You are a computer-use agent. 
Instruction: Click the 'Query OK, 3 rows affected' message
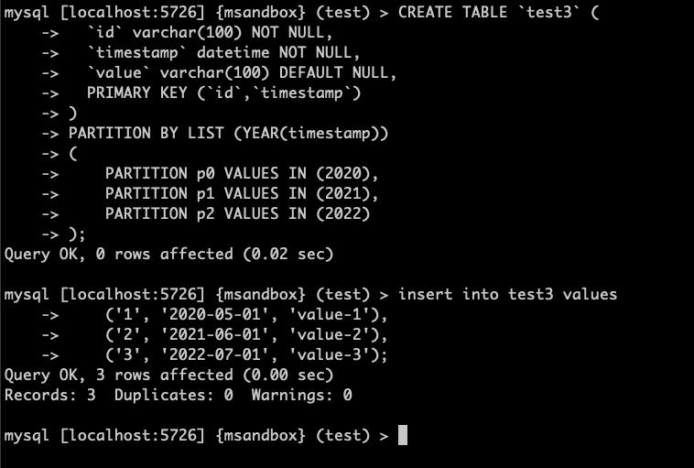pyautogui.click(x=169, y=375)
